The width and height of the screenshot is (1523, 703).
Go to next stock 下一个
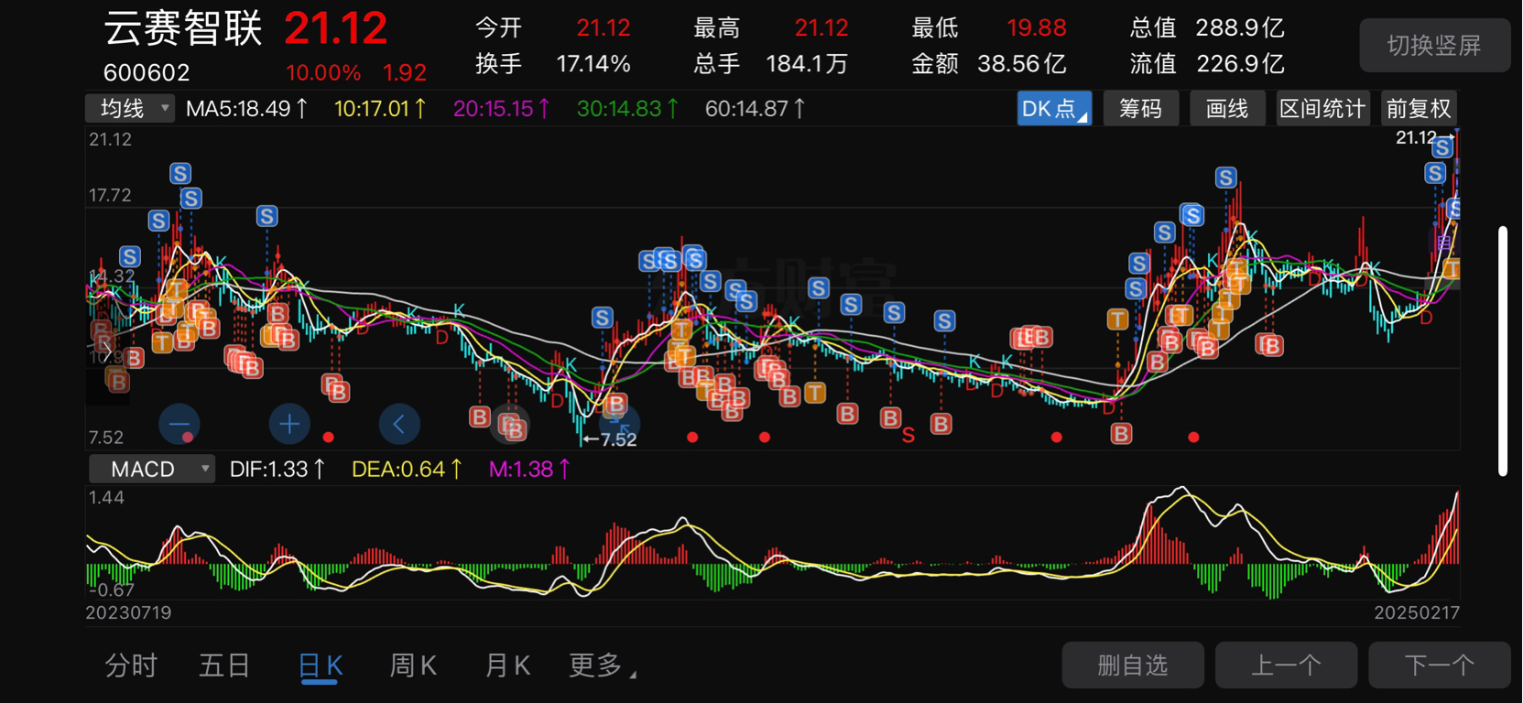(1440, 665)
